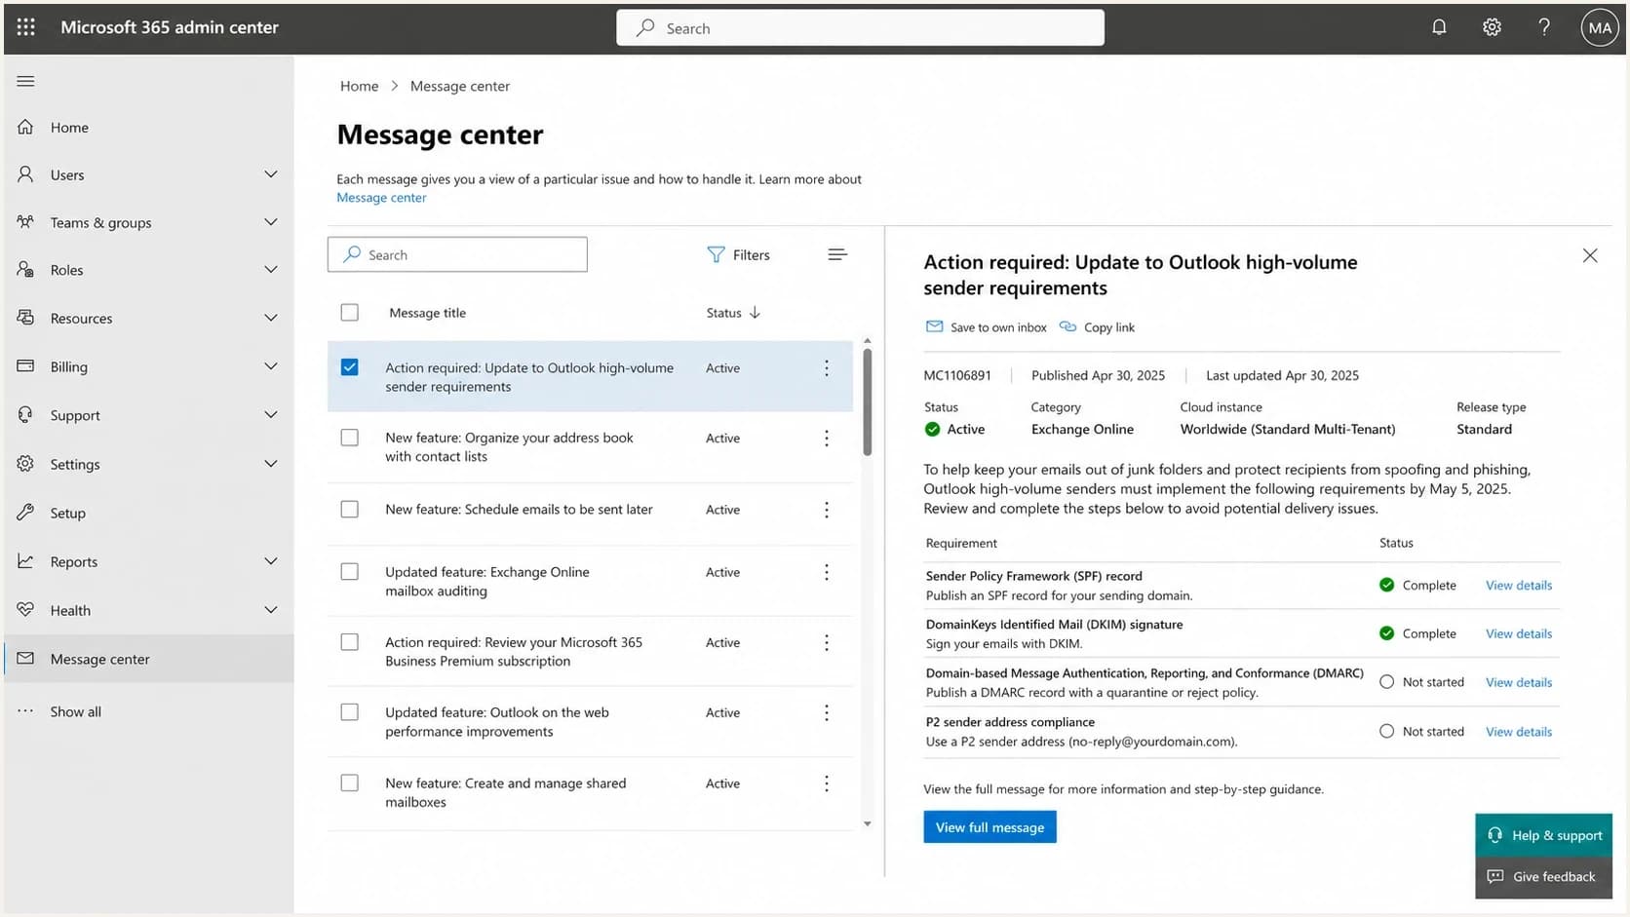Image resolution: width=1630 pixels, height=917 pixels.
Task: Open more options for Schedule emails message
Action: 827,510
